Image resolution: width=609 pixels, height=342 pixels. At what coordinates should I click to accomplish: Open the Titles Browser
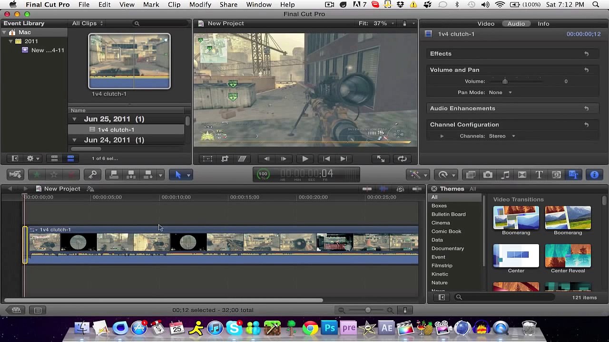click(539, 175)
